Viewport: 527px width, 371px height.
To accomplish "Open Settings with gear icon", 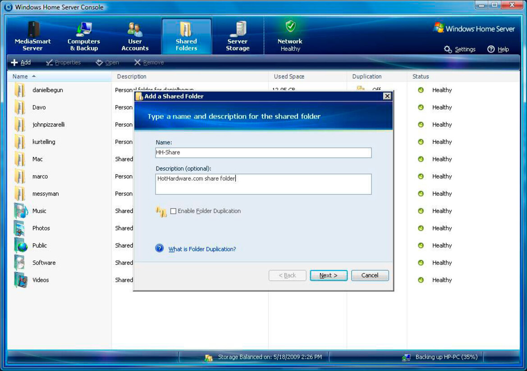I will [x=459, y=49].
